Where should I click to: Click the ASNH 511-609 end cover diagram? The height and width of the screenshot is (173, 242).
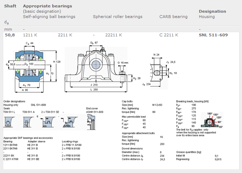tap(91, 122)
